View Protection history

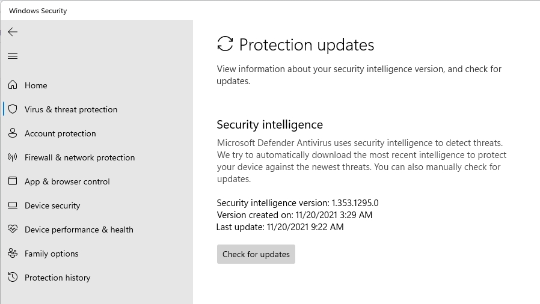coord(57,278)
